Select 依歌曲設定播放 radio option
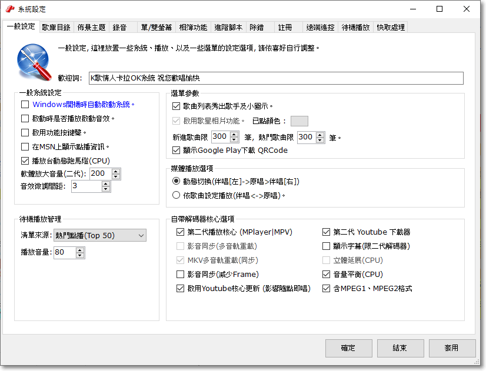The image size is (486, 371). (177, 195)
